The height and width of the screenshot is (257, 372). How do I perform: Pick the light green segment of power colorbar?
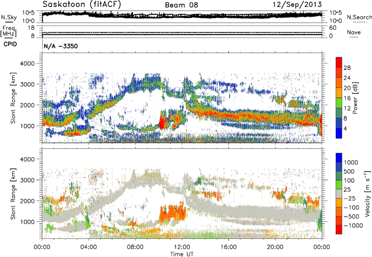339,103
